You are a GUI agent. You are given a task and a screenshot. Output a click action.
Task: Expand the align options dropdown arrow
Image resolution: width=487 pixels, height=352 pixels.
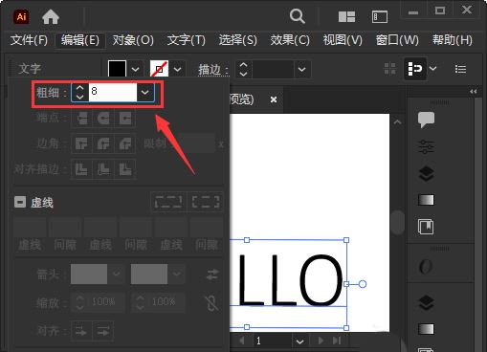(x=432, y=68)
